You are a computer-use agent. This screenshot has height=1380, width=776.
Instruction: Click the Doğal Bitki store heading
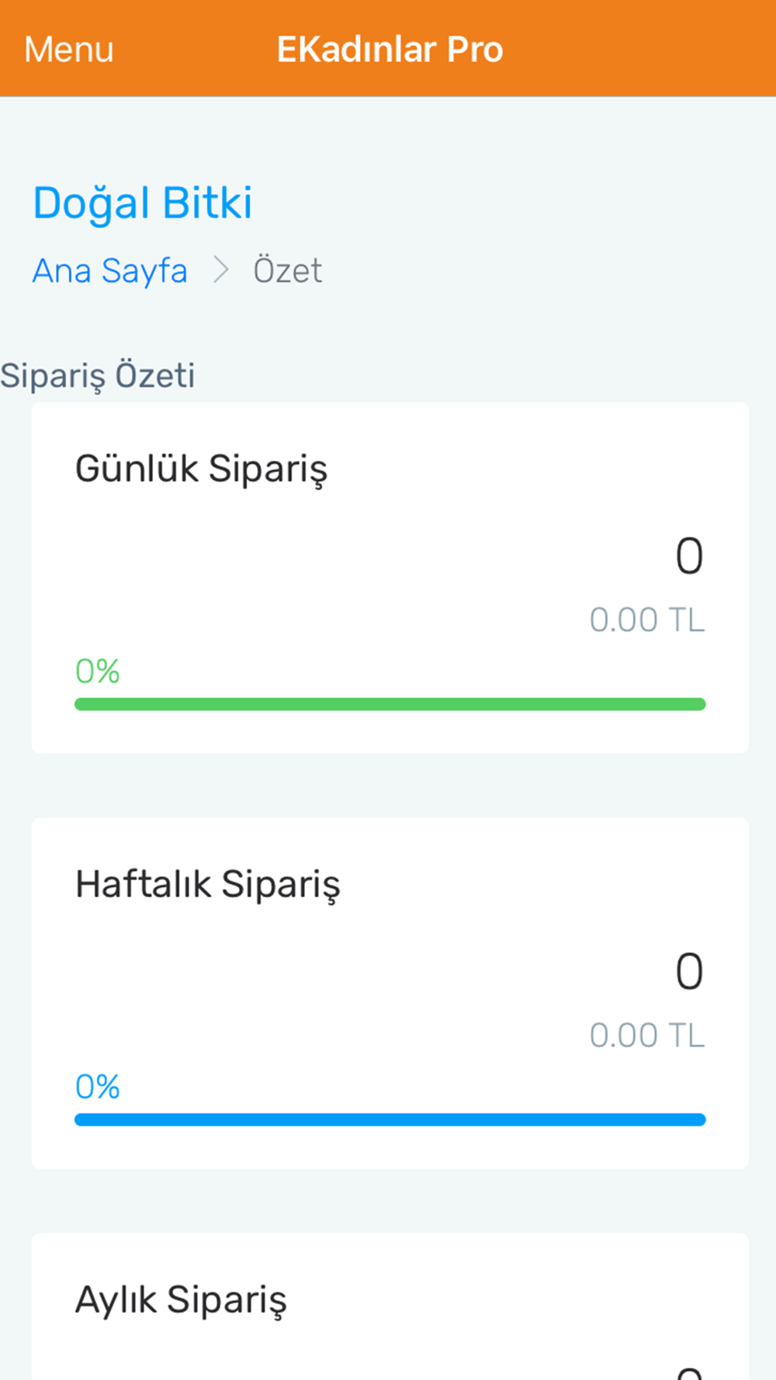pos(143,203)
